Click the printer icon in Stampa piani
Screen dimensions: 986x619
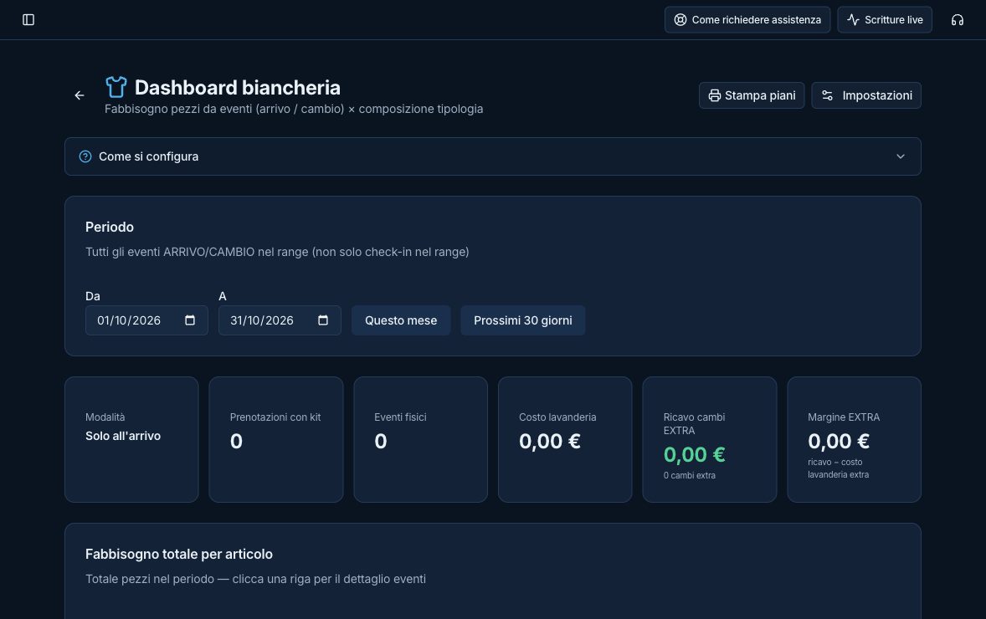coord(714,95)
